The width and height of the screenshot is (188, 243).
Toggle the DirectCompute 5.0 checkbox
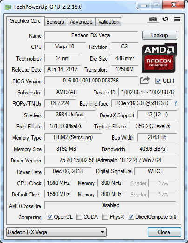[131, 217]
